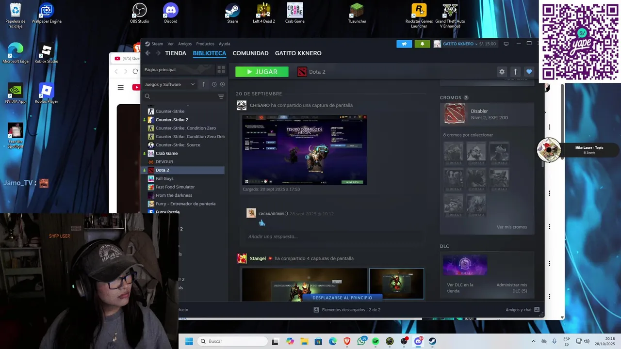This screenshot has width=621, height=349.
Task: Click DESPLAZARSE AL PRINCIPIO button
Action: 343,298
